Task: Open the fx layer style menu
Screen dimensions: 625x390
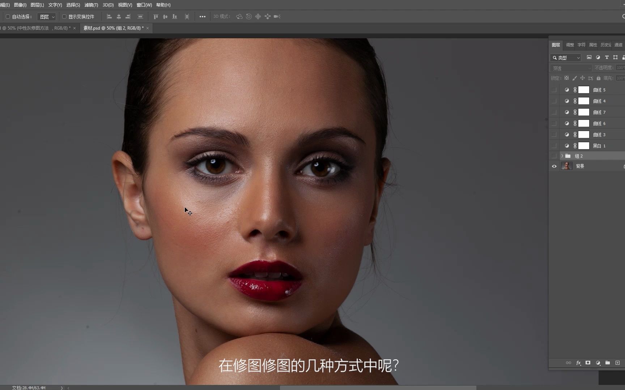Action: click(579, 363)
